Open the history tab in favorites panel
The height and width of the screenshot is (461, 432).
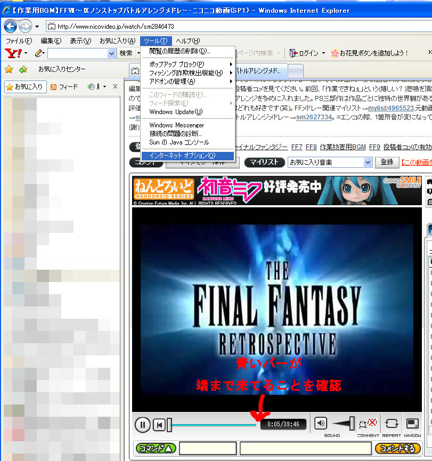click(x=94, y=87)
